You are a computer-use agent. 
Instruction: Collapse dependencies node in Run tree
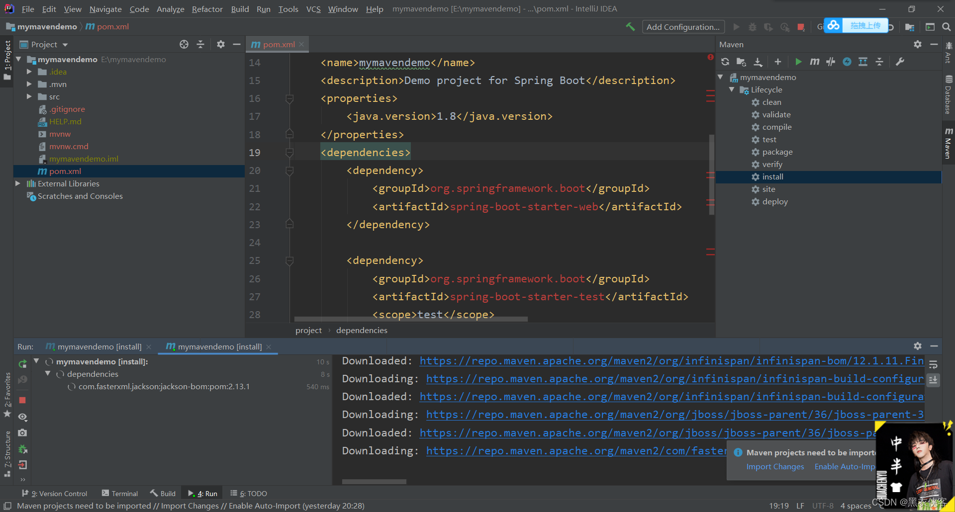48,374
